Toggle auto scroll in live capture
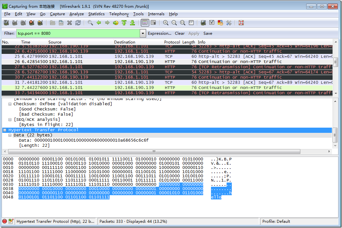Screen dimensions: 342x228 [153, 23]
